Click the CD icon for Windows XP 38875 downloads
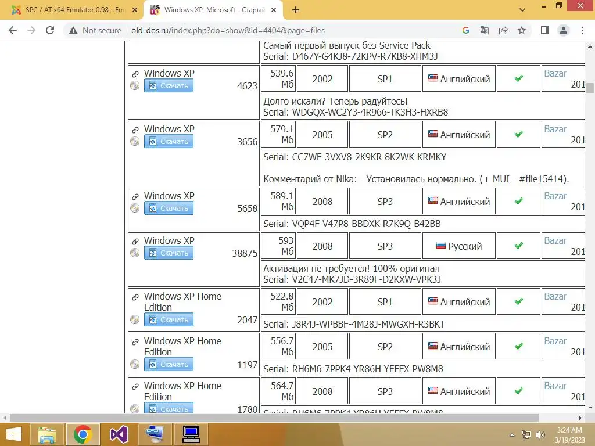595x446 pixels. click(135, 253)
